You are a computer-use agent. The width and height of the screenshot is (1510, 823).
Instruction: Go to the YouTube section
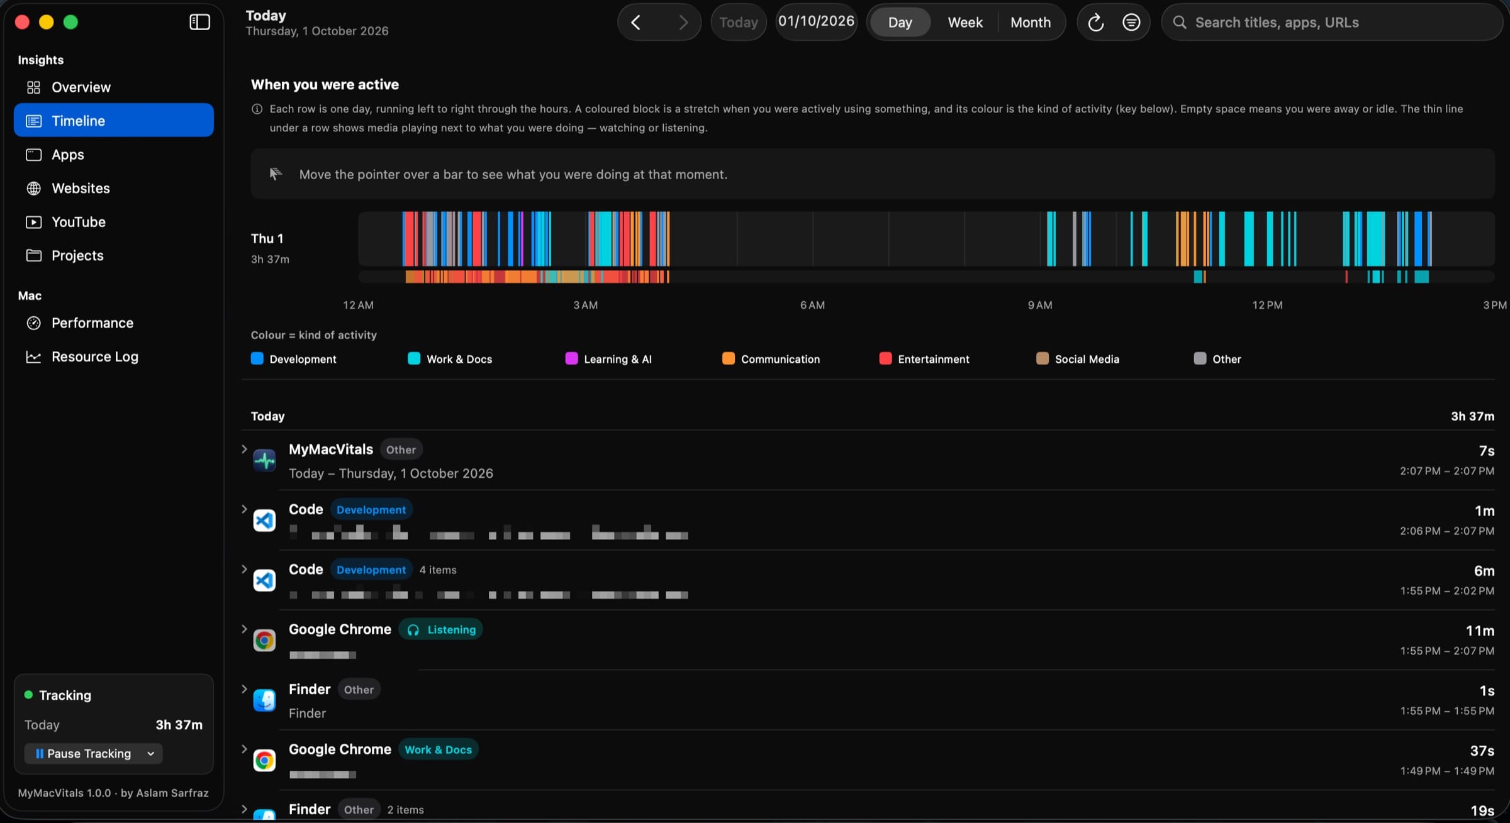pyautogui.click(x=113, y=221)
